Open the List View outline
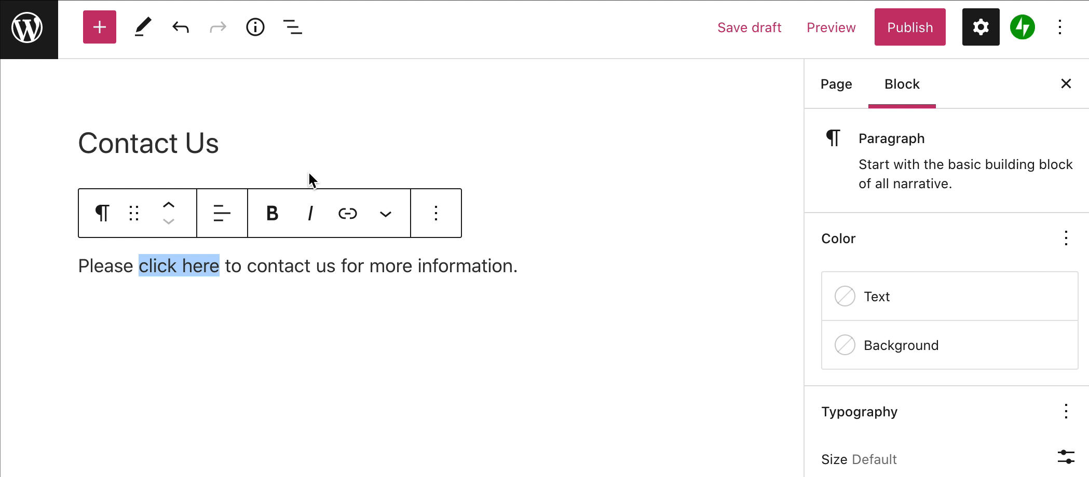 pos(293,27)
